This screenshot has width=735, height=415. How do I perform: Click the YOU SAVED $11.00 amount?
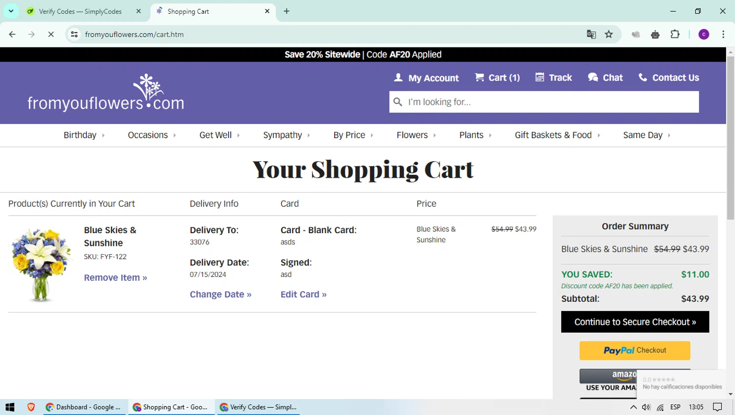[695, 274]
